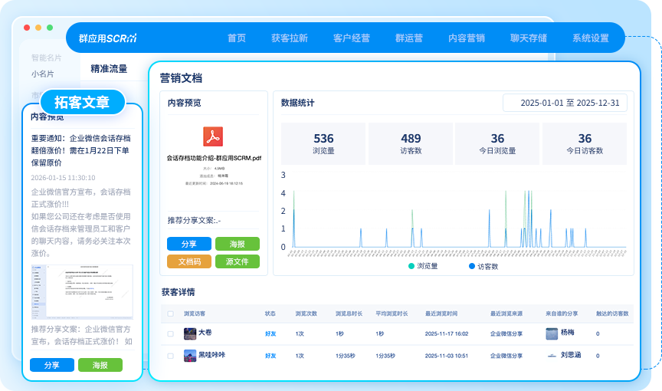Click the 好友 status in 黑哇咔咔 row

(270, 356)
